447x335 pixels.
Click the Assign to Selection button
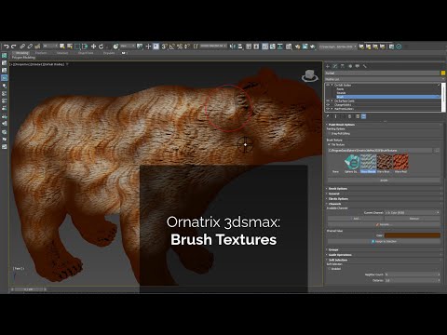coord(384,241)
